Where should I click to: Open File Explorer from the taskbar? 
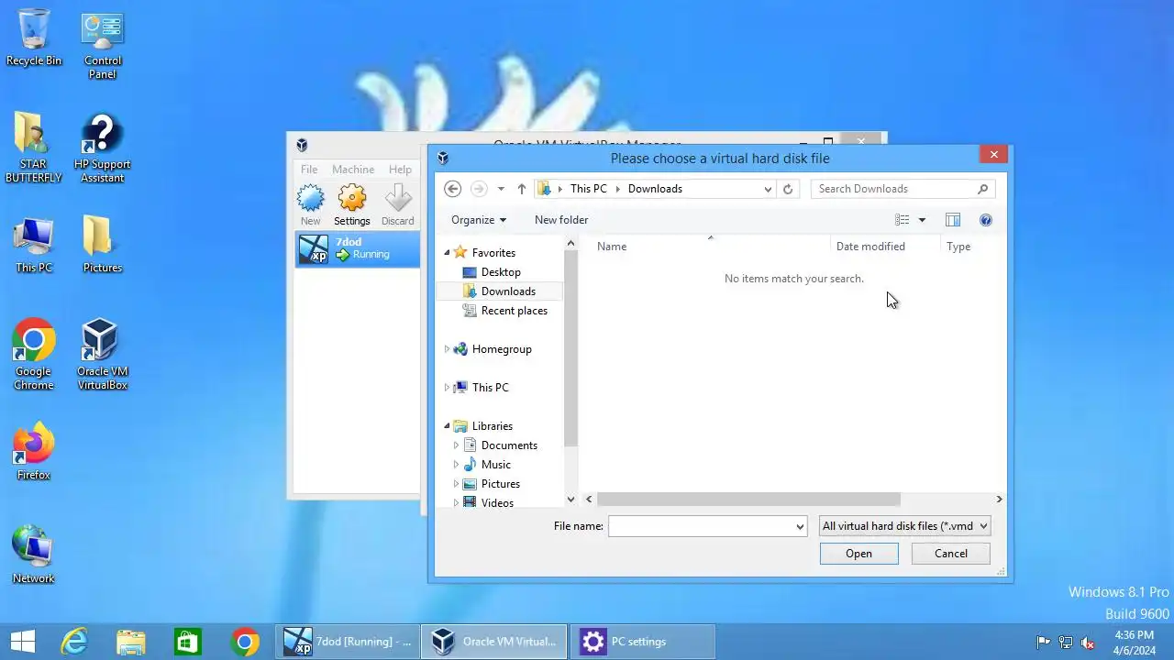click(131, 642)
